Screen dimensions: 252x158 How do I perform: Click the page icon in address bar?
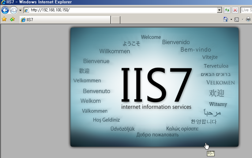[27, 10]
